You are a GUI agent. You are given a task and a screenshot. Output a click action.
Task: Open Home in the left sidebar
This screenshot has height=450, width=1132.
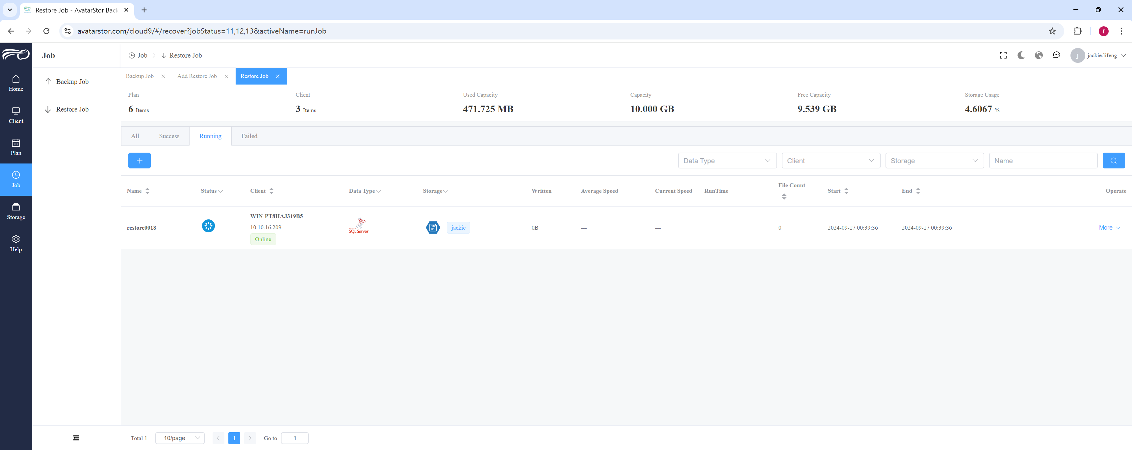click(x=16, y=83)
